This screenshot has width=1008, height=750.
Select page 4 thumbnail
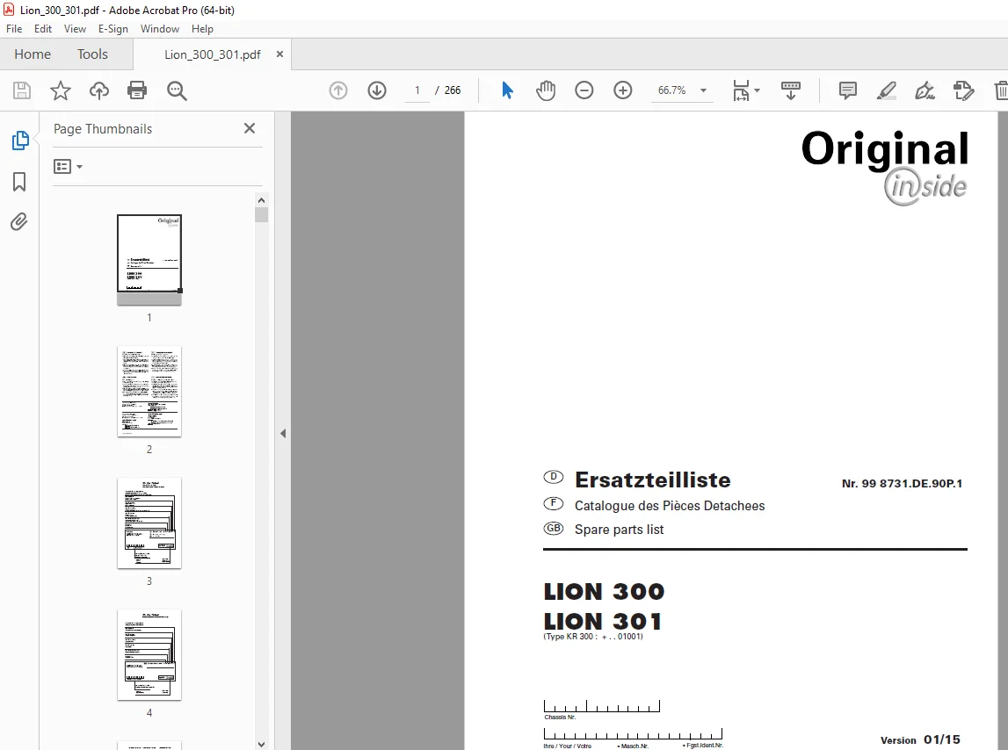[149, 655]
